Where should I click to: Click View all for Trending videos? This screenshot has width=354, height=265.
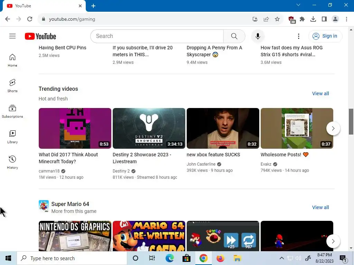320,94
